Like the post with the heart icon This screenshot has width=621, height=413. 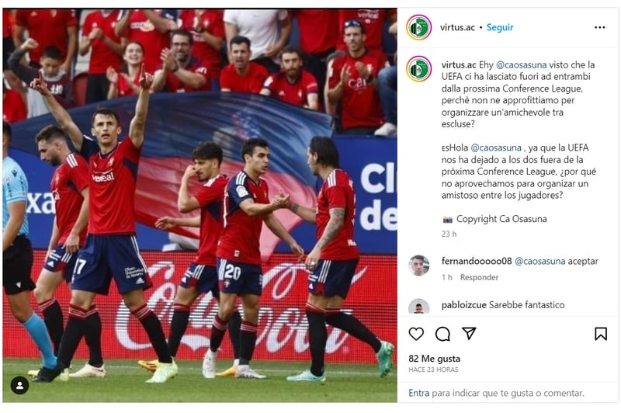click(x=416, y=334)
